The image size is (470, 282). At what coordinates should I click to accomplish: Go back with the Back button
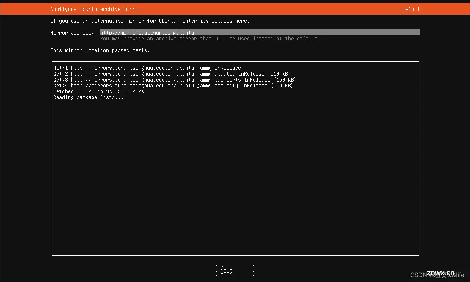[235, 274]
